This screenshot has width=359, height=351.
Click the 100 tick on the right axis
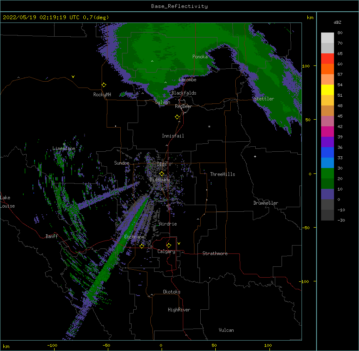[306, 66]
